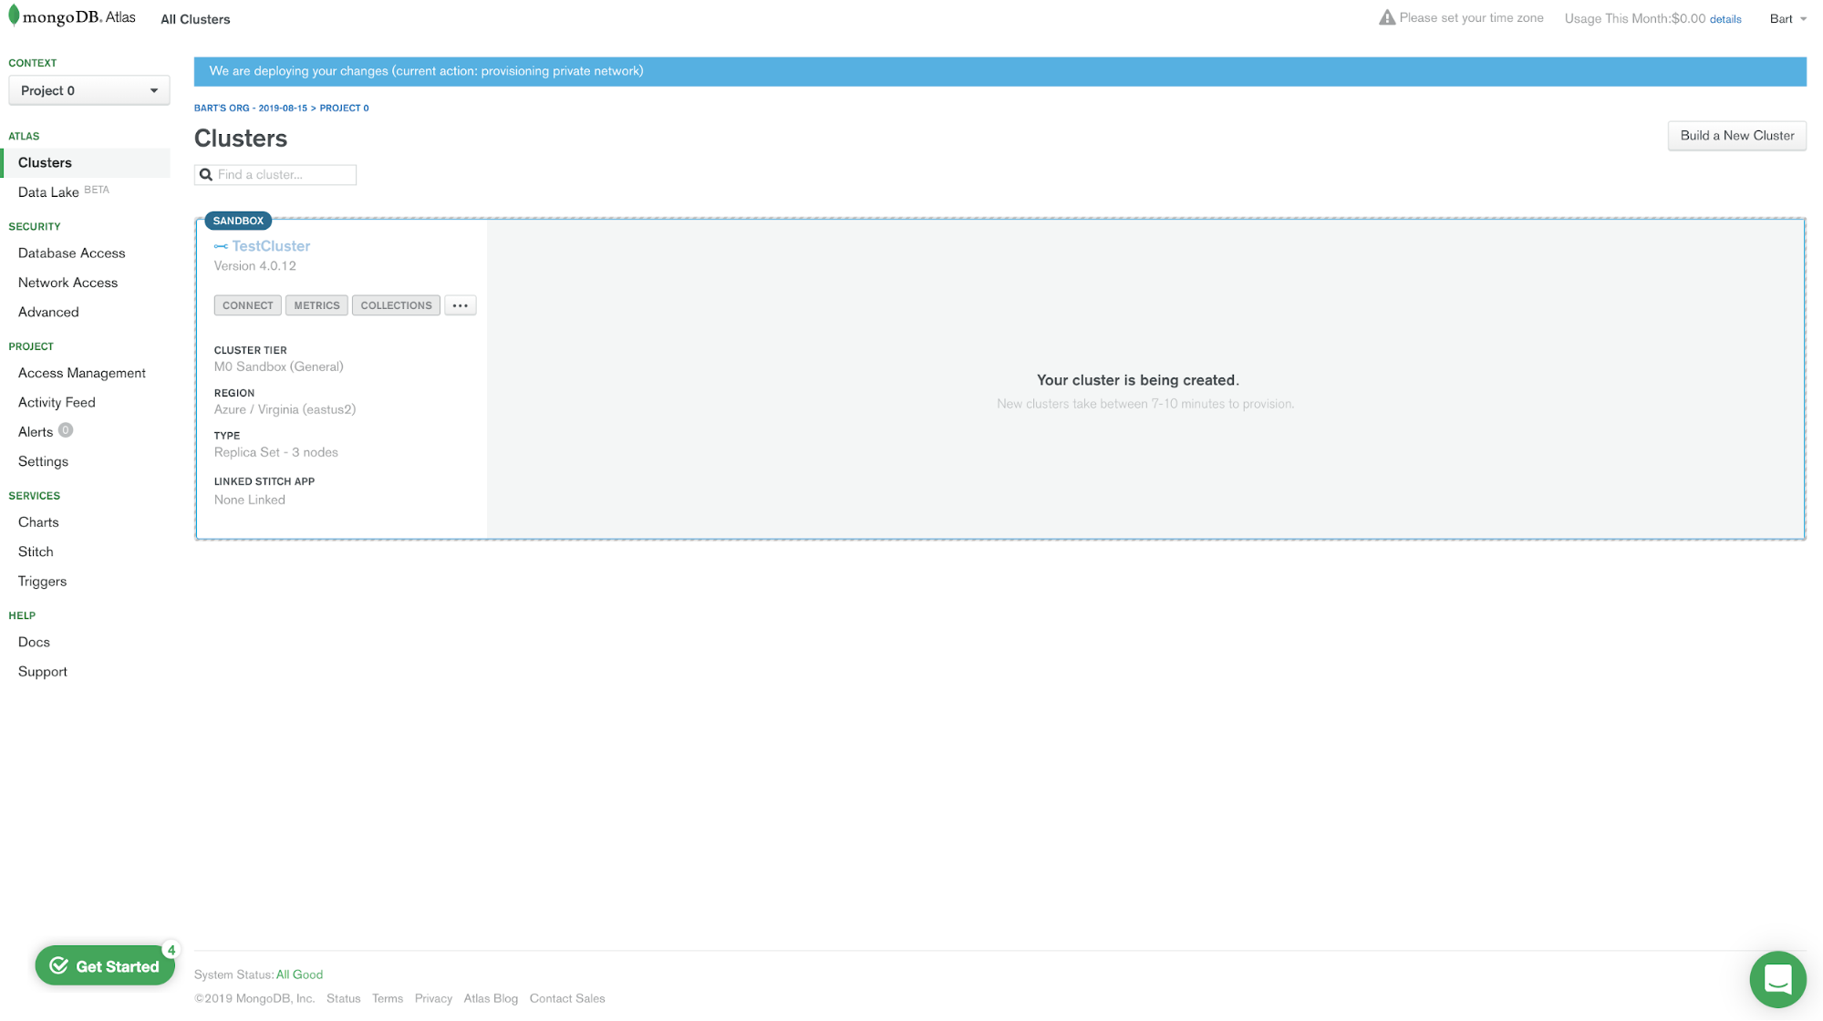Open the Status footer link
The width and height of the screenshot is (1823, 1021).
(x=344, y=999)
